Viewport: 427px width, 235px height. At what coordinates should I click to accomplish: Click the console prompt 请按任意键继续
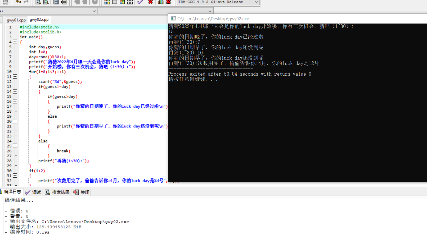point(193,79)
